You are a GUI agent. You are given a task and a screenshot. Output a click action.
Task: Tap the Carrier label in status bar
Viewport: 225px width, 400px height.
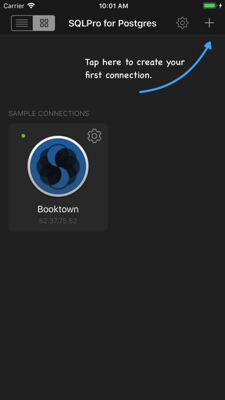(14, 6)
